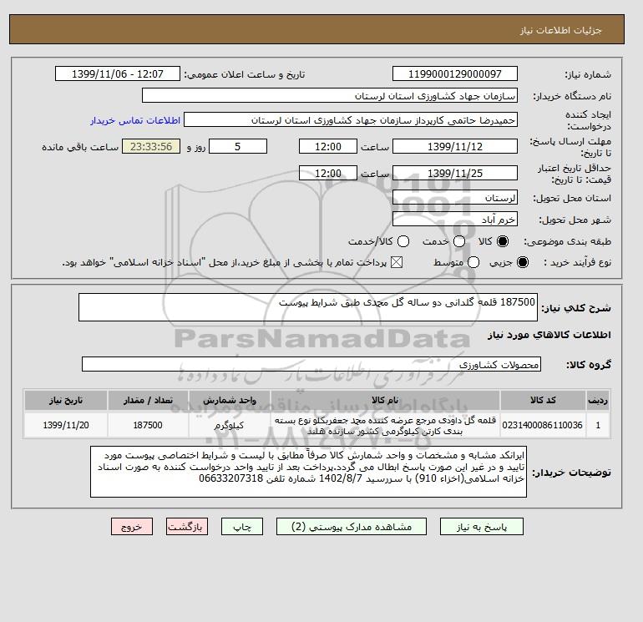
Task: Toggle the اسناد خزانه اسلامی payment checkbox
Action: pos(397,262)
